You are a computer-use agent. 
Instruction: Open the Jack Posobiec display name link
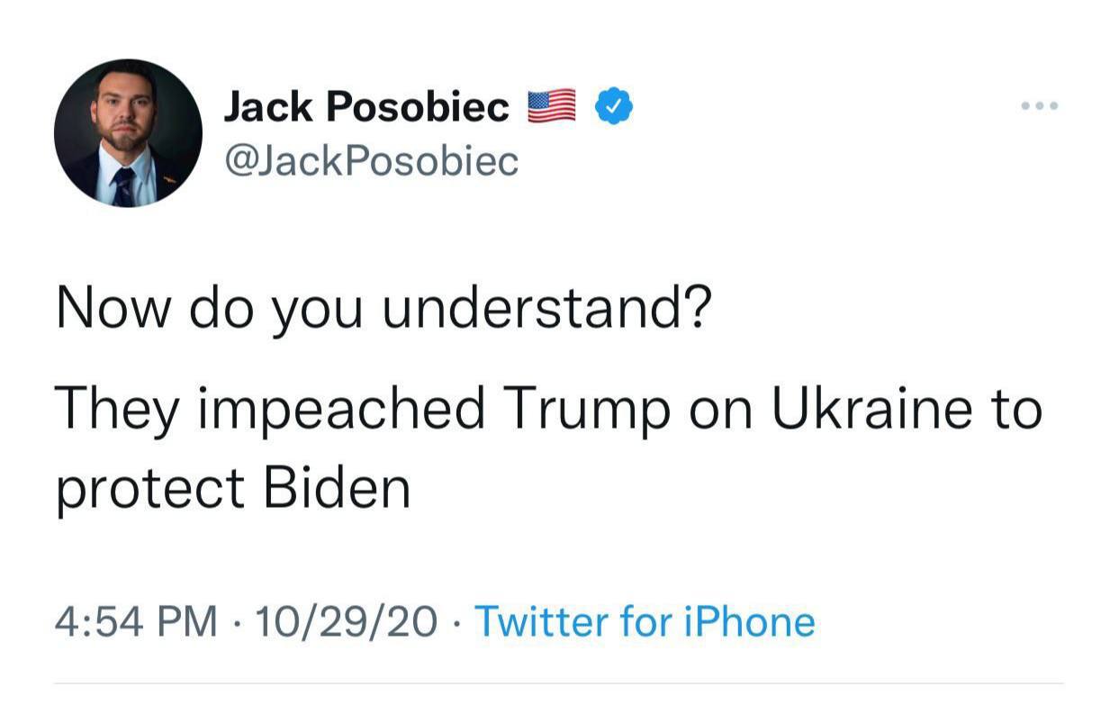[x=365, y=107]
